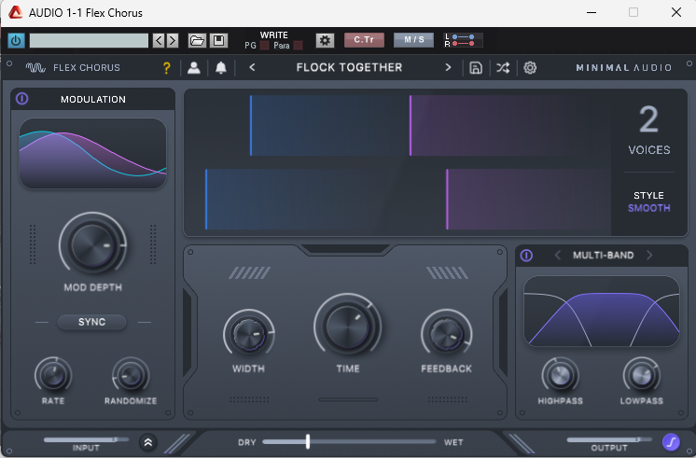Select next Flex Chorus preset
696x458 pixels.
pyautogui.click(x=448, y=67)
